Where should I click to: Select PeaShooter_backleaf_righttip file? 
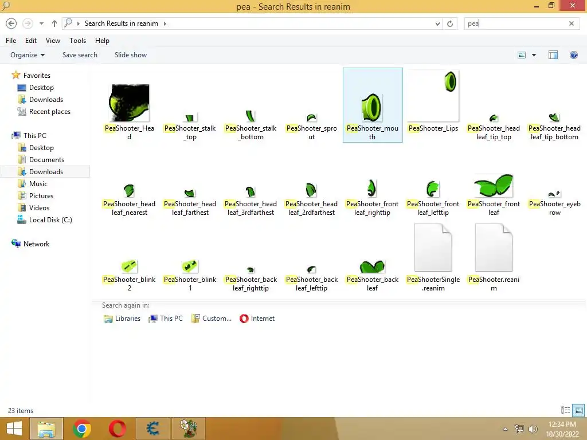click(x=251, y=270)
